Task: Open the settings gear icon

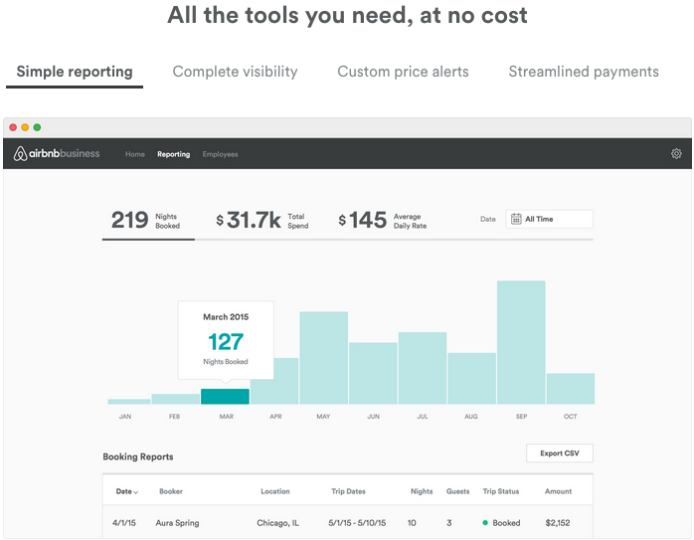Action: click(x=676, y=153)
